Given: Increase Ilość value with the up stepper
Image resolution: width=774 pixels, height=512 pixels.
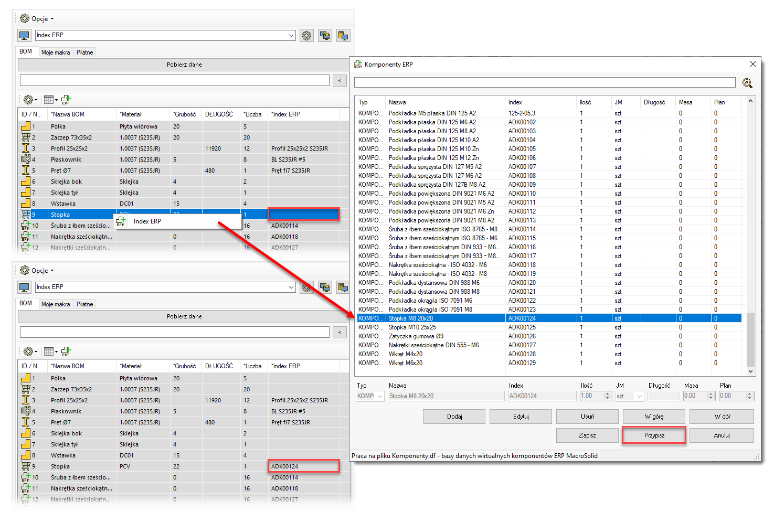Looking at the screenshot, I should 608,394.
